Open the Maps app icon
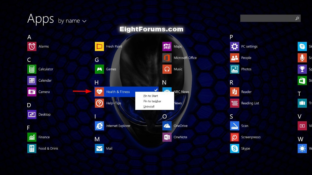This screenshot has height=175, width=312. (167, 47)
